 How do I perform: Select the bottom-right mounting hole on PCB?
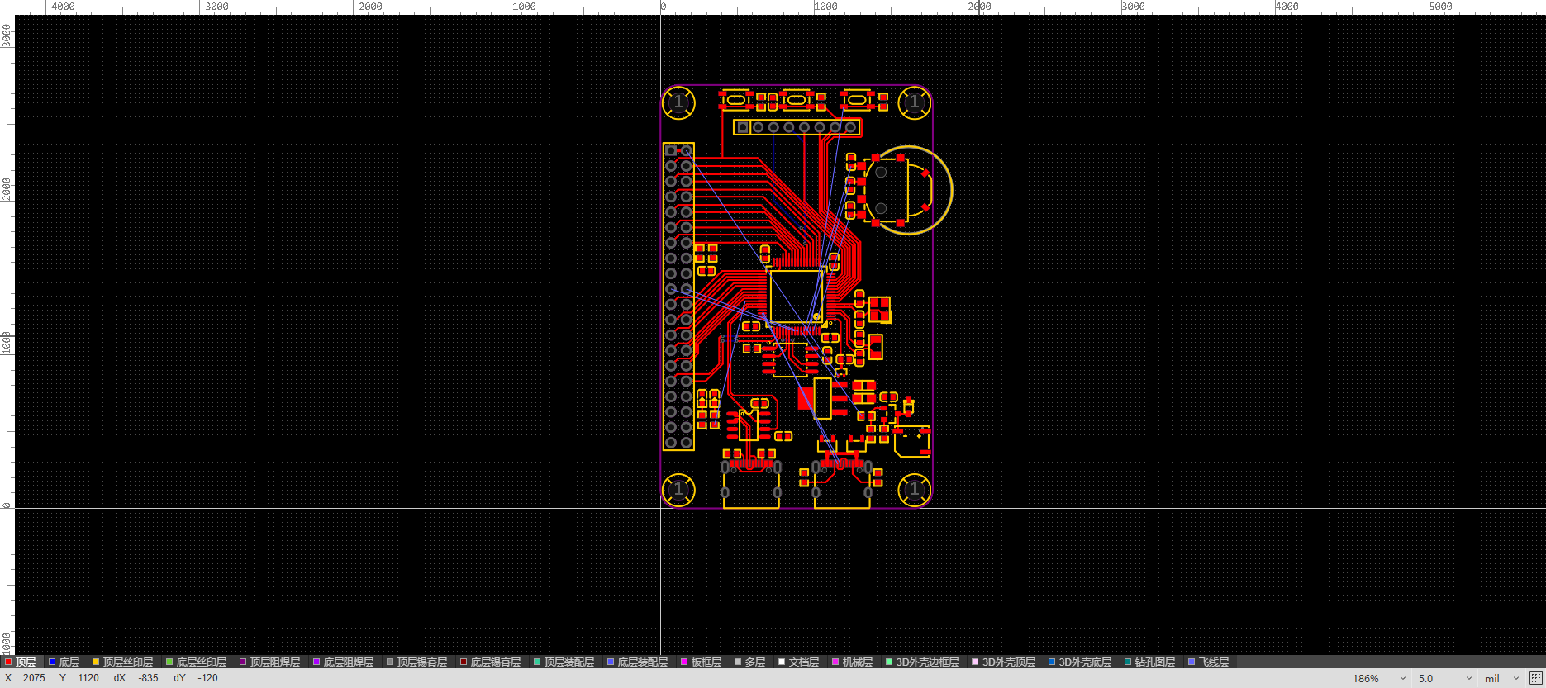(x=914, y=490)
